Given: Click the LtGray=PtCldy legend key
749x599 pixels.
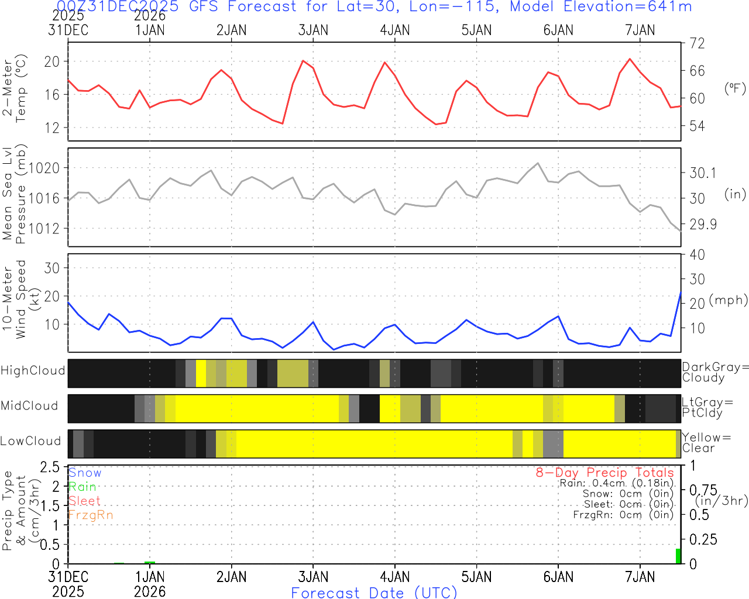Looking at the screenshot, I should 707,407.
